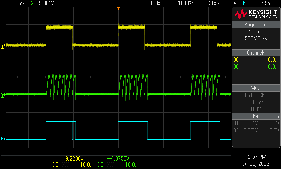Image resolution: width=281 pixels, height=169 pixels.
Task: Click the math 0.0V offset
Action: (256, 109)
